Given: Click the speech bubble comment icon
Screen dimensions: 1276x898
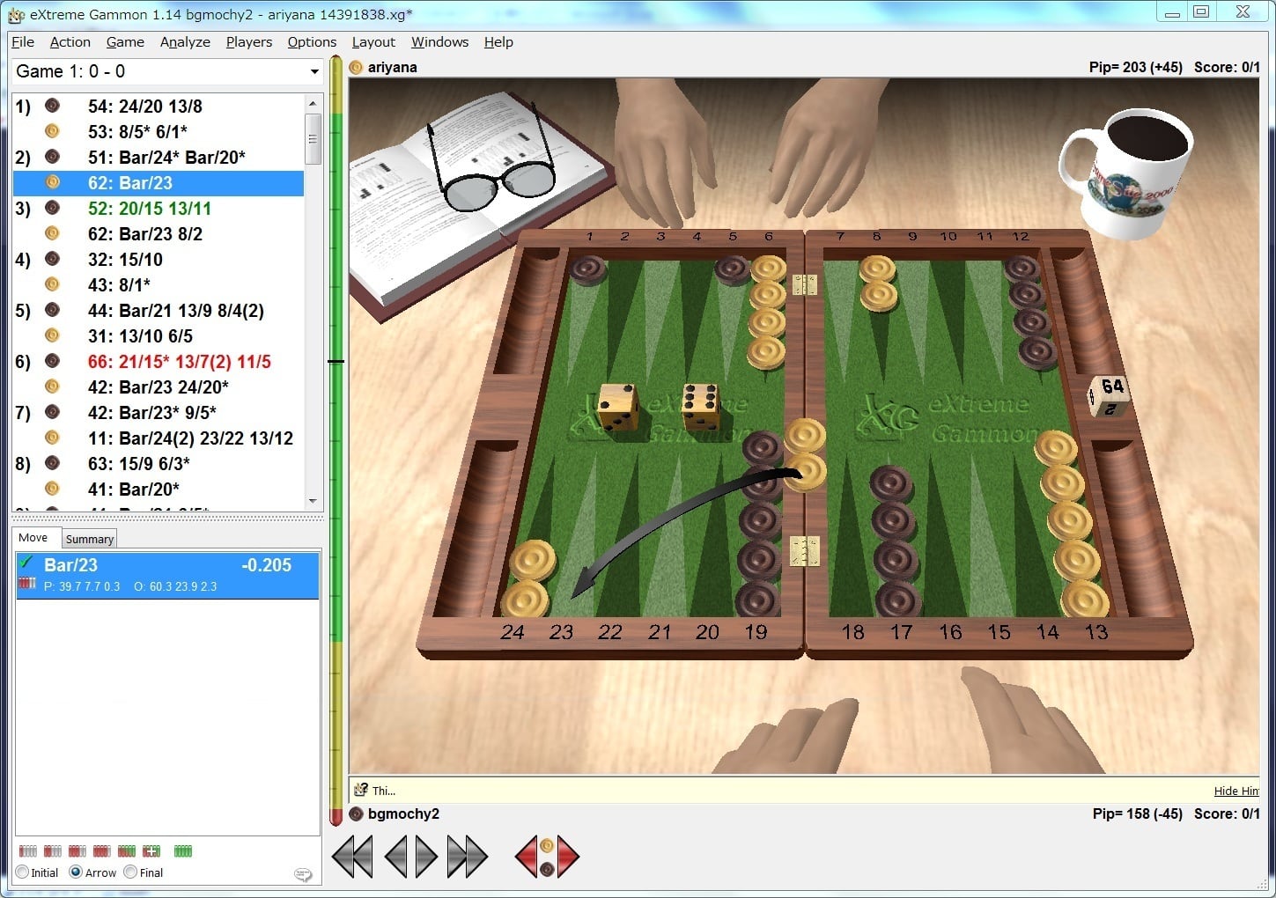Looking at the screenshot, I should coord(303,874).
